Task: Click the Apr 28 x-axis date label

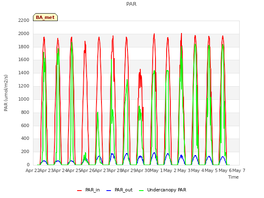Action: [115, 170]
